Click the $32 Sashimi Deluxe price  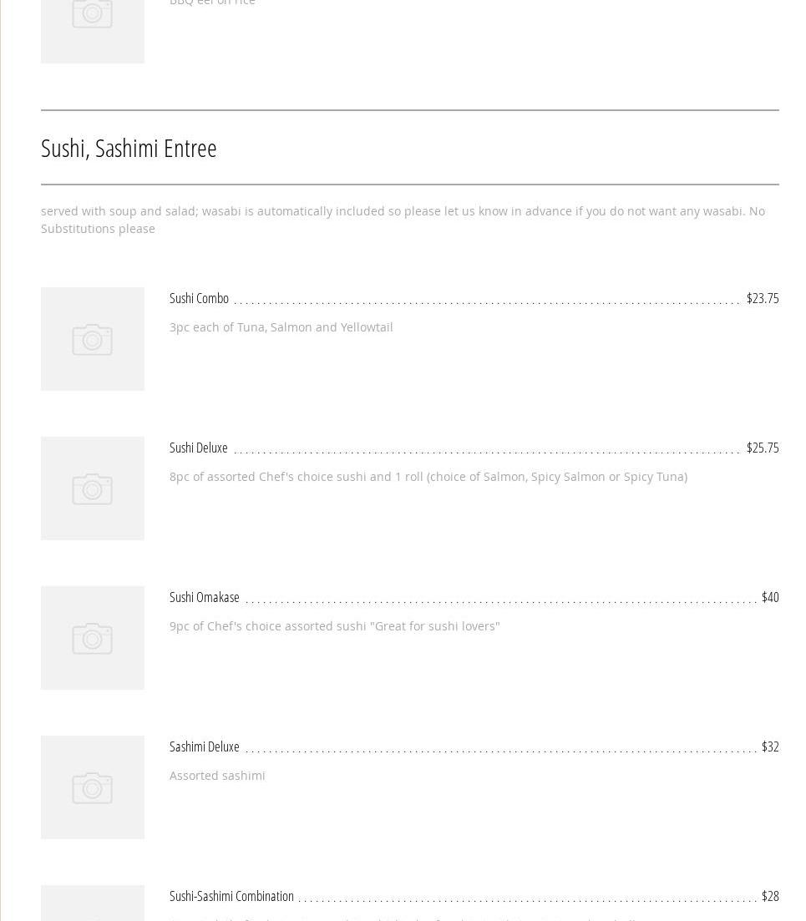tap(769, 746)
